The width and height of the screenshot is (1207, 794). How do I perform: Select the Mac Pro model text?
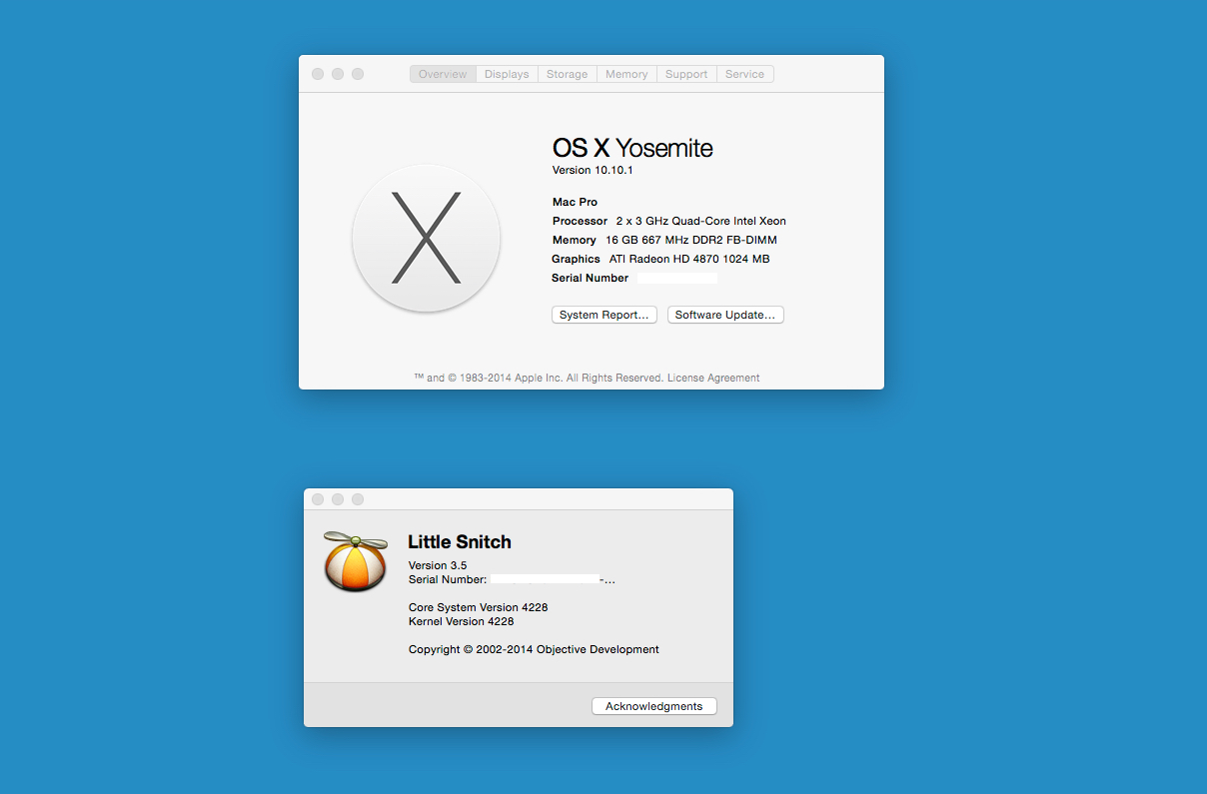(x=575, y=202)
